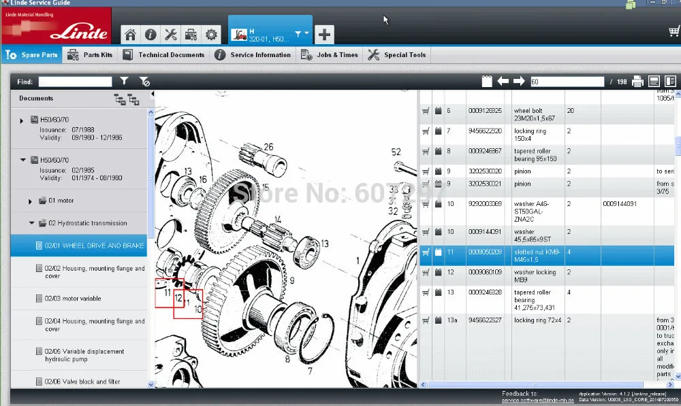Collapse the 02 Hydrostatic transmission folder

pyautogui.click(x=32, y=223)
